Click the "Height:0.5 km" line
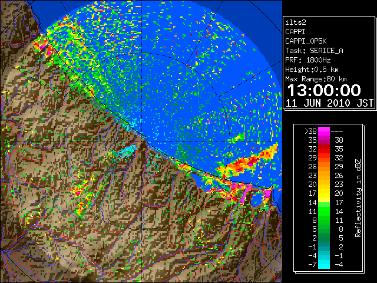The image size is (377, 283). [x=312, y=70]
